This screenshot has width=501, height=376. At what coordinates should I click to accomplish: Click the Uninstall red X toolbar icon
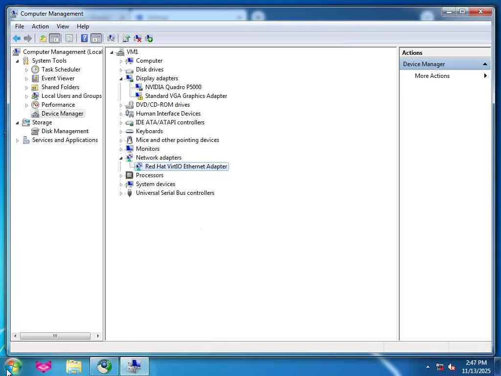pos(137,39)
